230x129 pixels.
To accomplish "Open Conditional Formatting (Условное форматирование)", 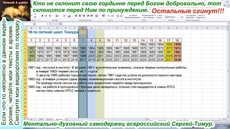I will click(x=133, y=16).
